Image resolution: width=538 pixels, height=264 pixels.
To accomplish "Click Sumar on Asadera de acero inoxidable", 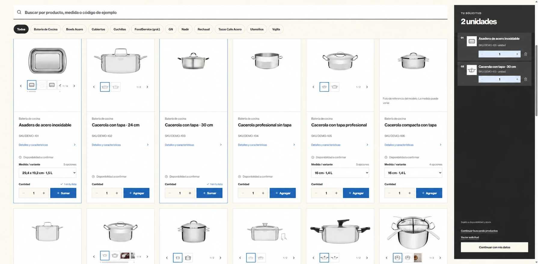I will pos(63,193).
